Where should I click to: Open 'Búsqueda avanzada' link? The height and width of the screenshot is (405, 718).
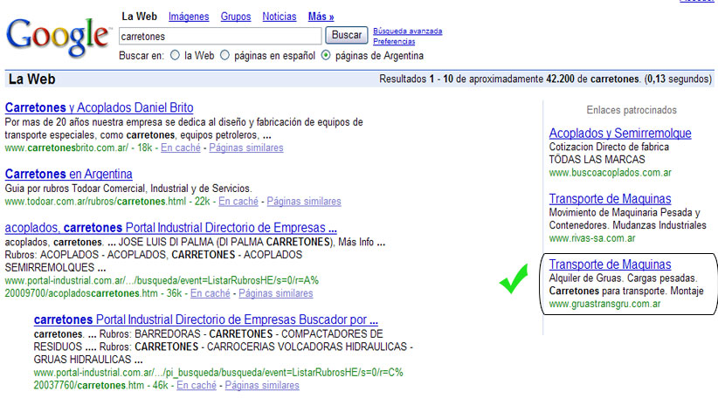coord(408,31)
